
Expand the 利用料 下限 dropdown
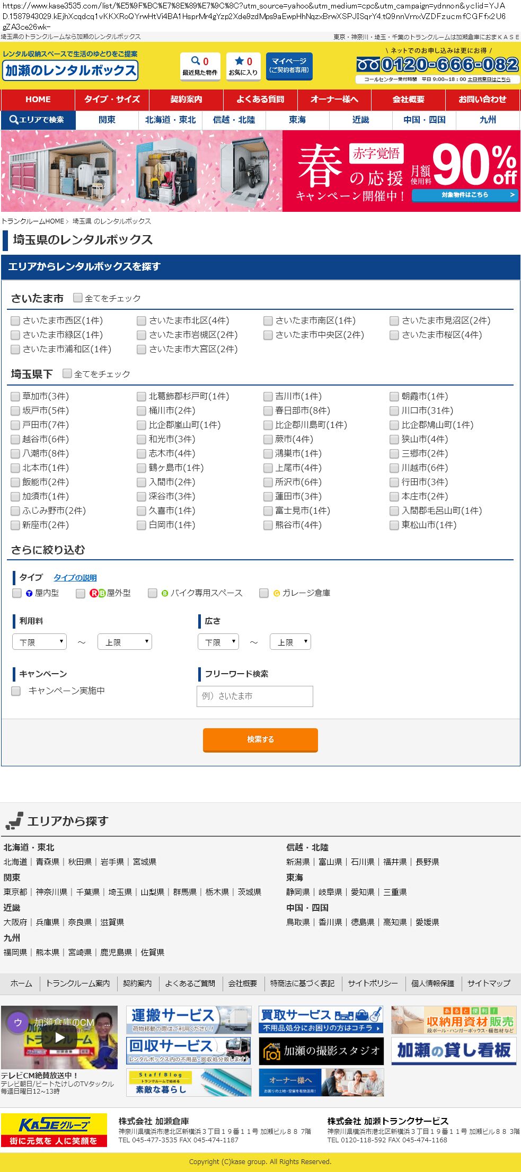click(39, 642)
